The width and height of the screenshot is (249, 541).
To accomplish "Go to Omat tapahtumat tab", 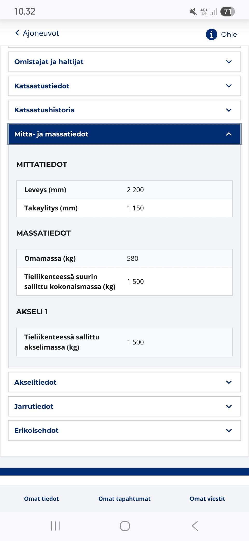I will (125, 499).
